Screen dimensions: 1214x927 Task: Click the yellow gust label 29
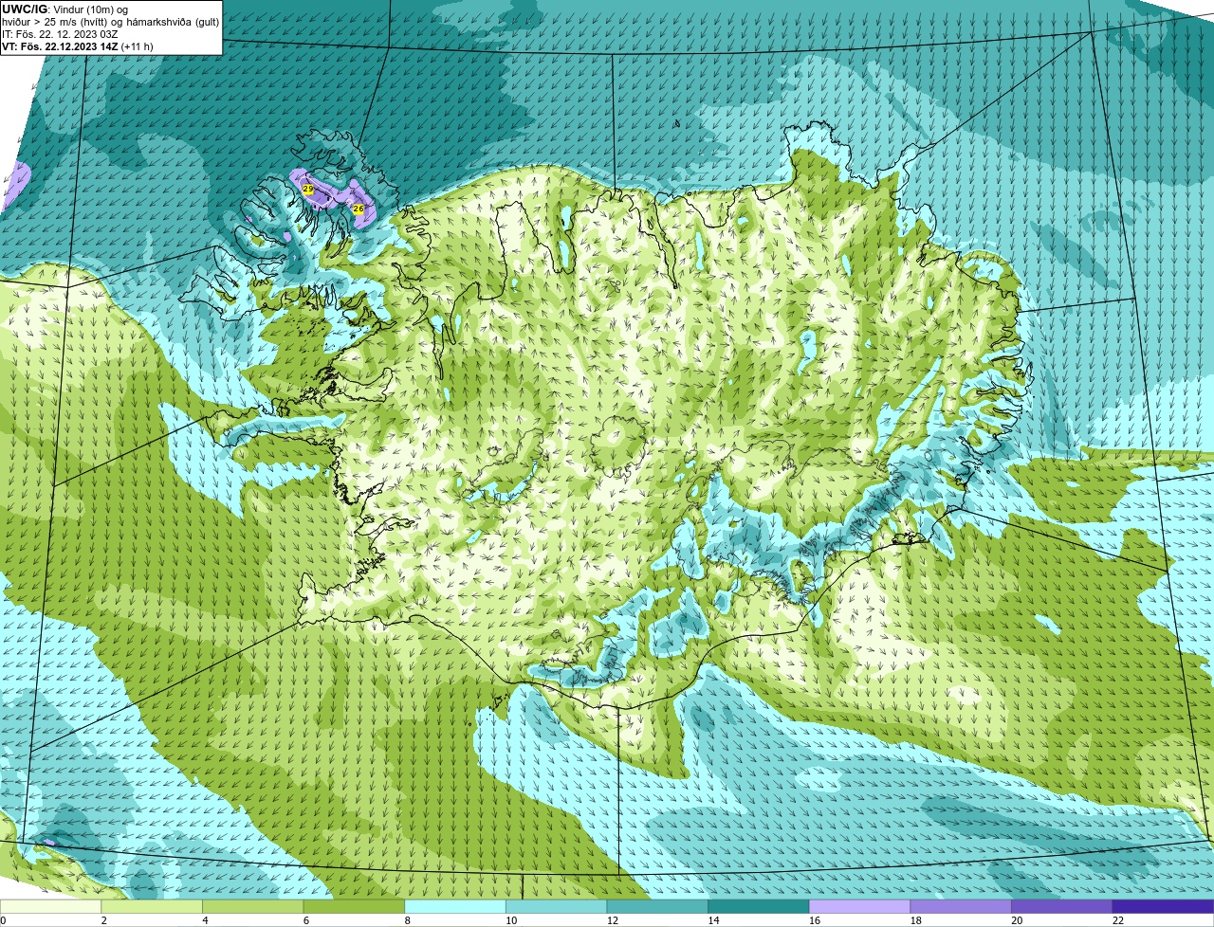click(x=308, y=190)
